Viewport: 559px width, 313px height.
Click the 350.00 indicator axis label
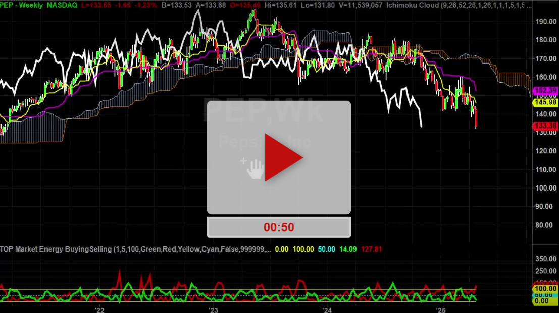546,259
